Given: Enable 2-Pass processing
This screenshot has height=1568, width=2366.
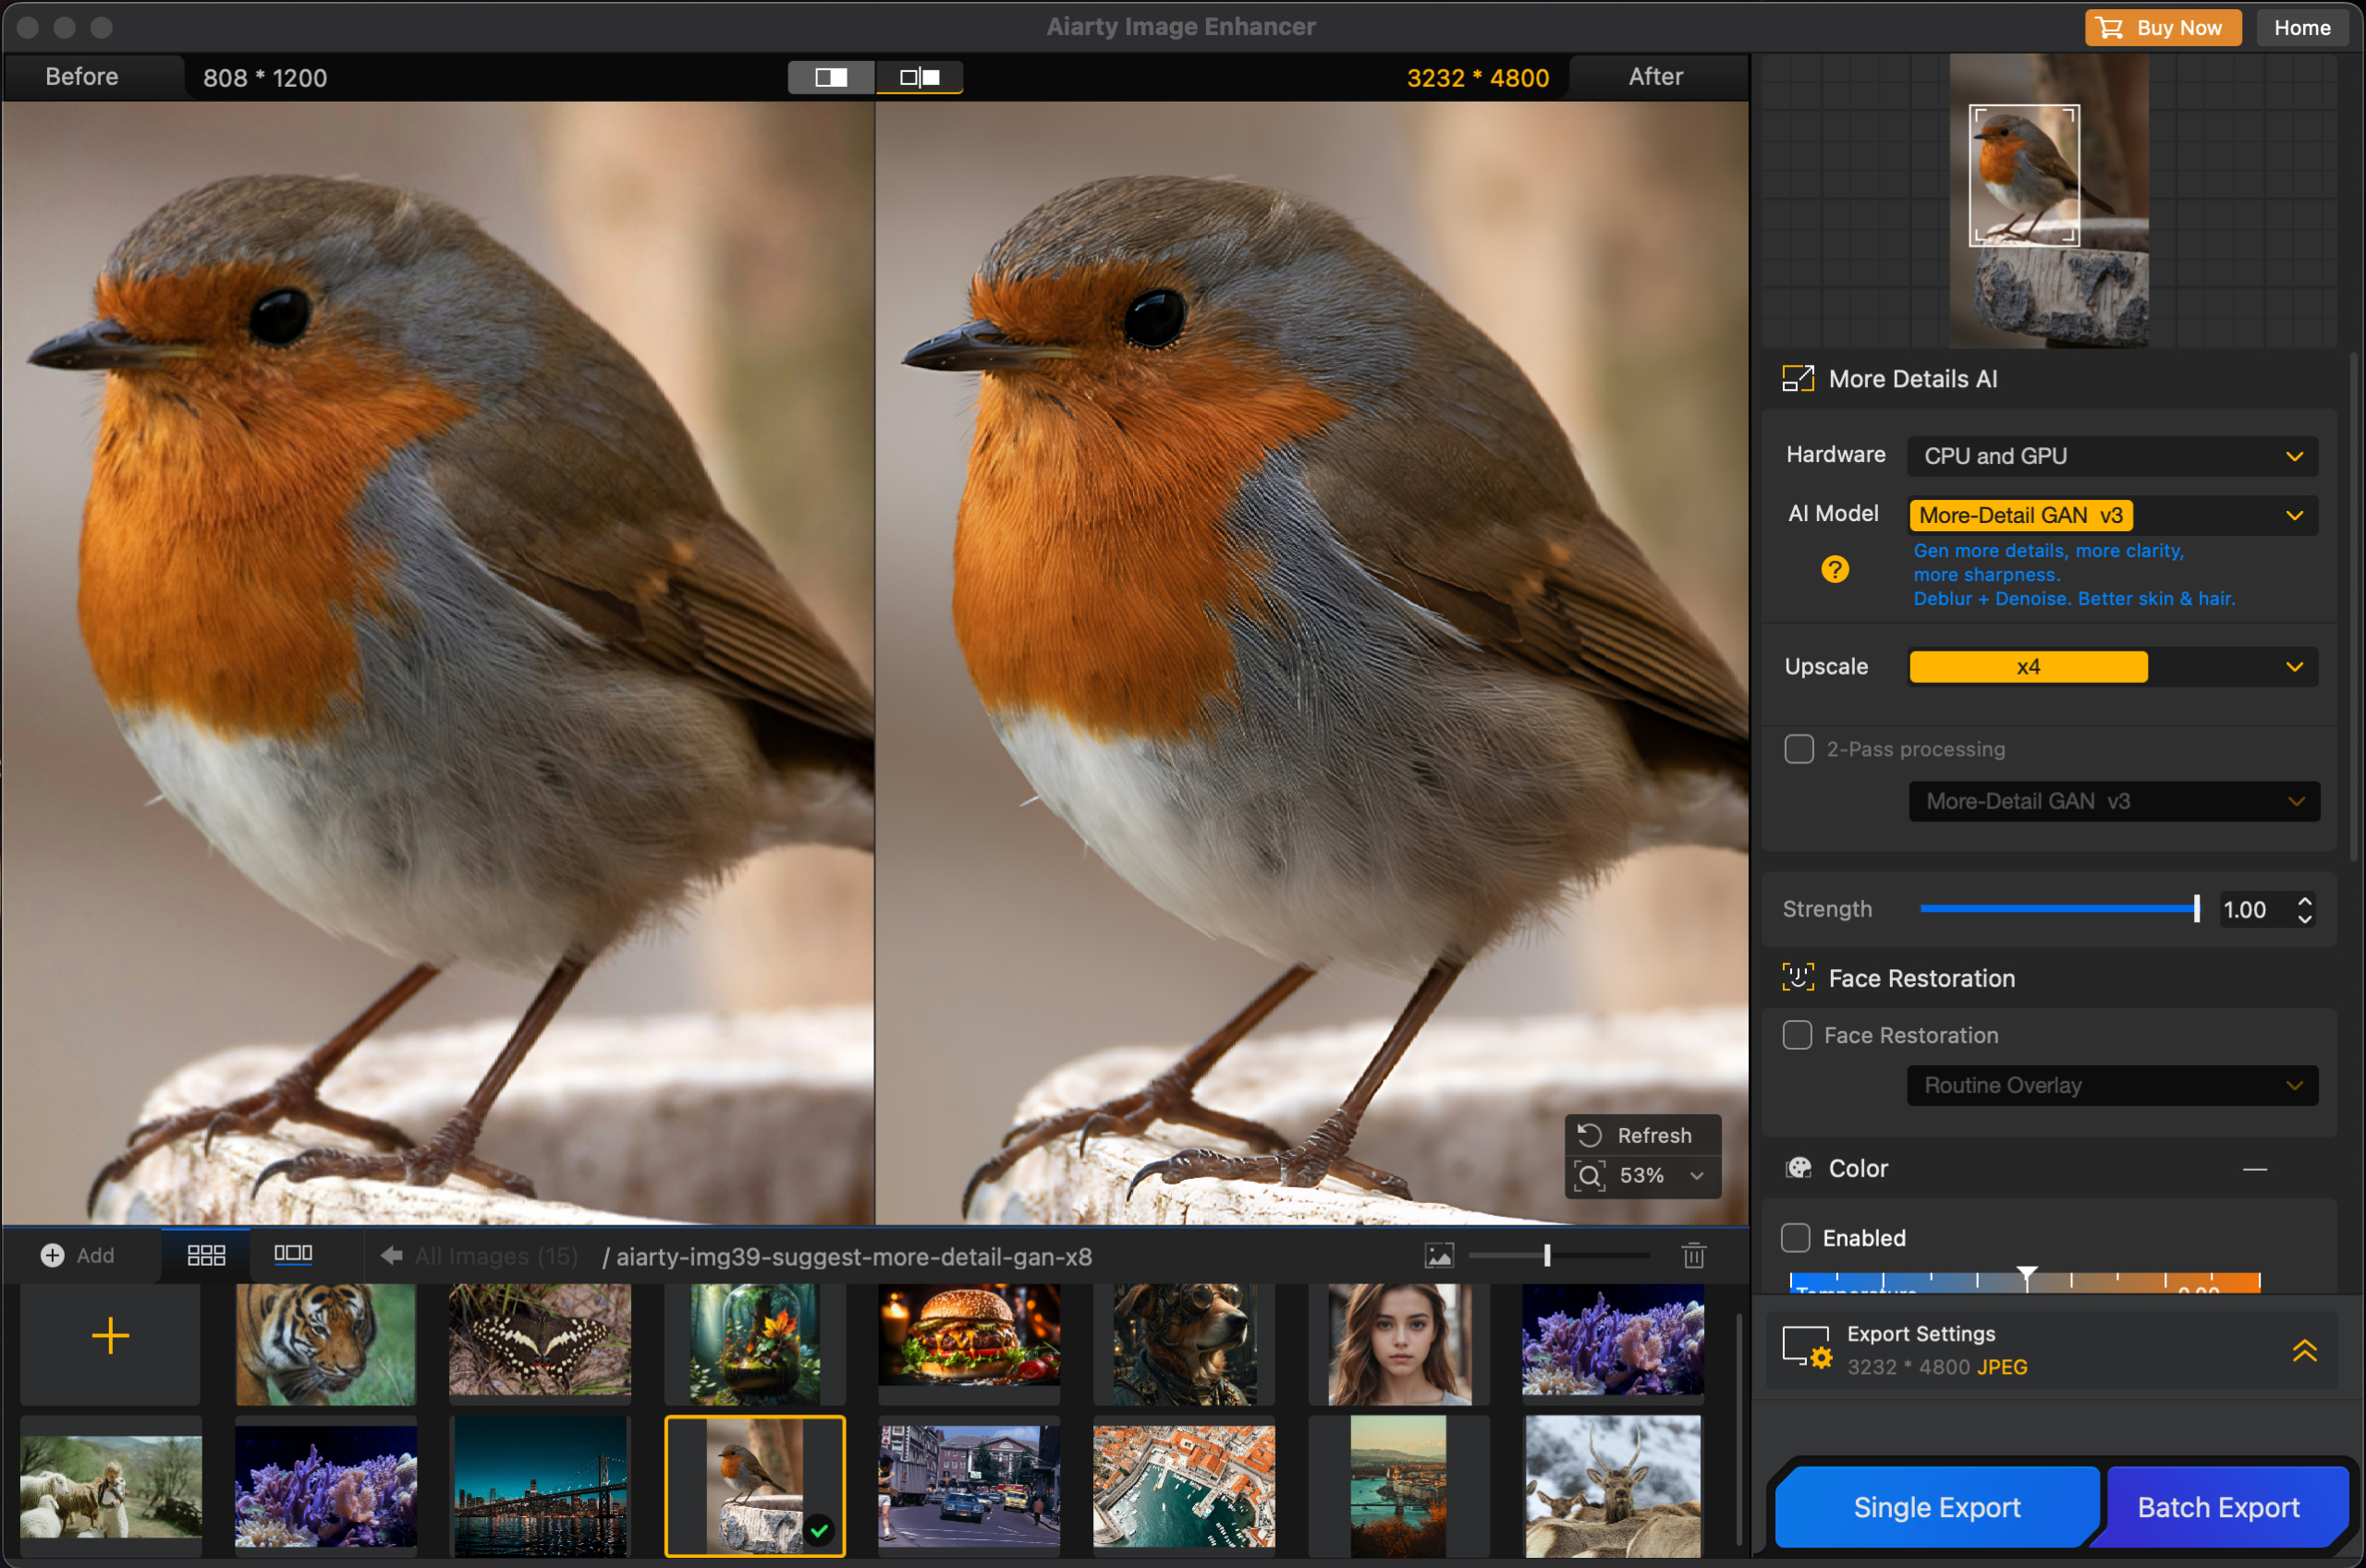Looking at the screenshot, I should (1798, 748).
